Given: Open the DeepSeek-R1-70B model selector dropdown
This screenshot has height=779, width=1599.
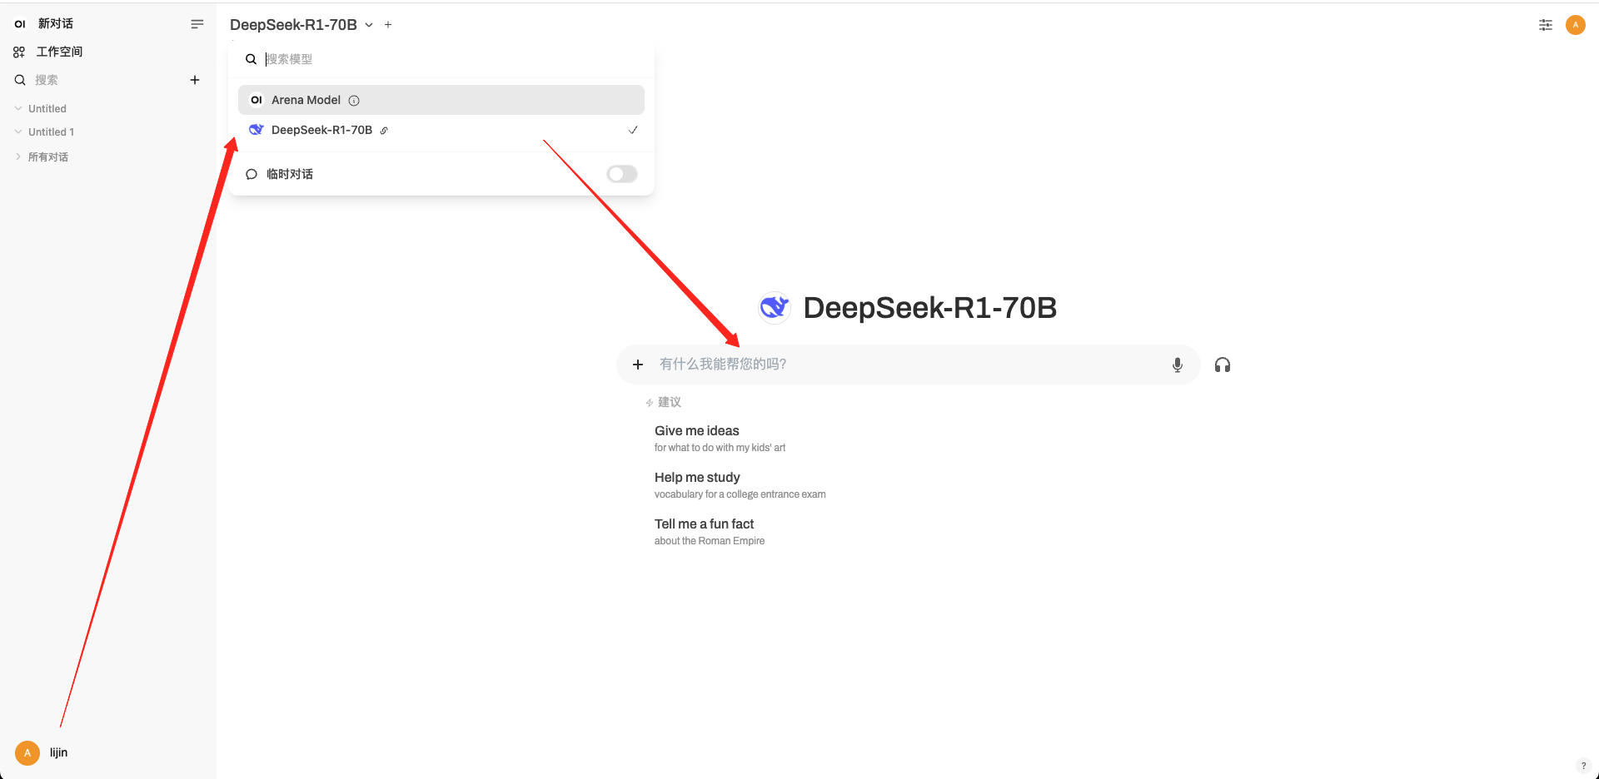Looking at the screenshot, I should click(x=301, y=25).
